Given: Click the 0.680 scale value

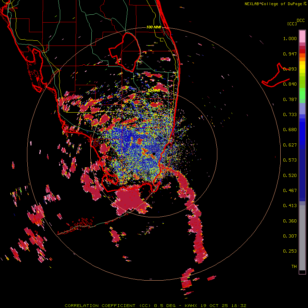Looking at the screenshot, I should (x=290, y=130).
